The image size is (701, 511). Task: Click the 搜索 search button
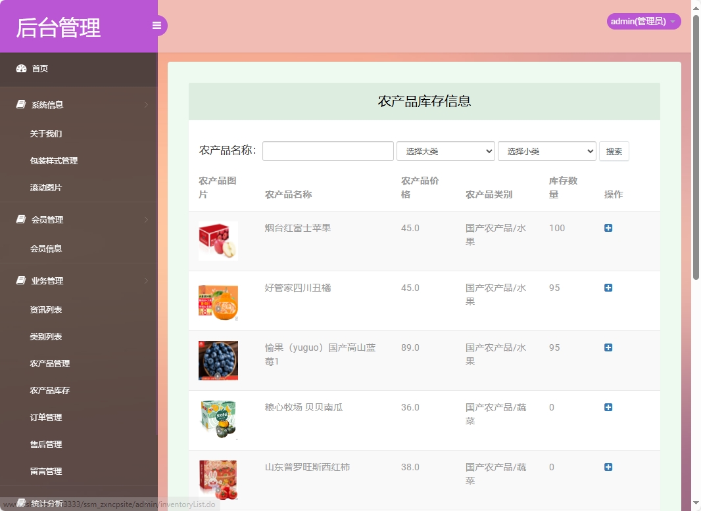614,151
